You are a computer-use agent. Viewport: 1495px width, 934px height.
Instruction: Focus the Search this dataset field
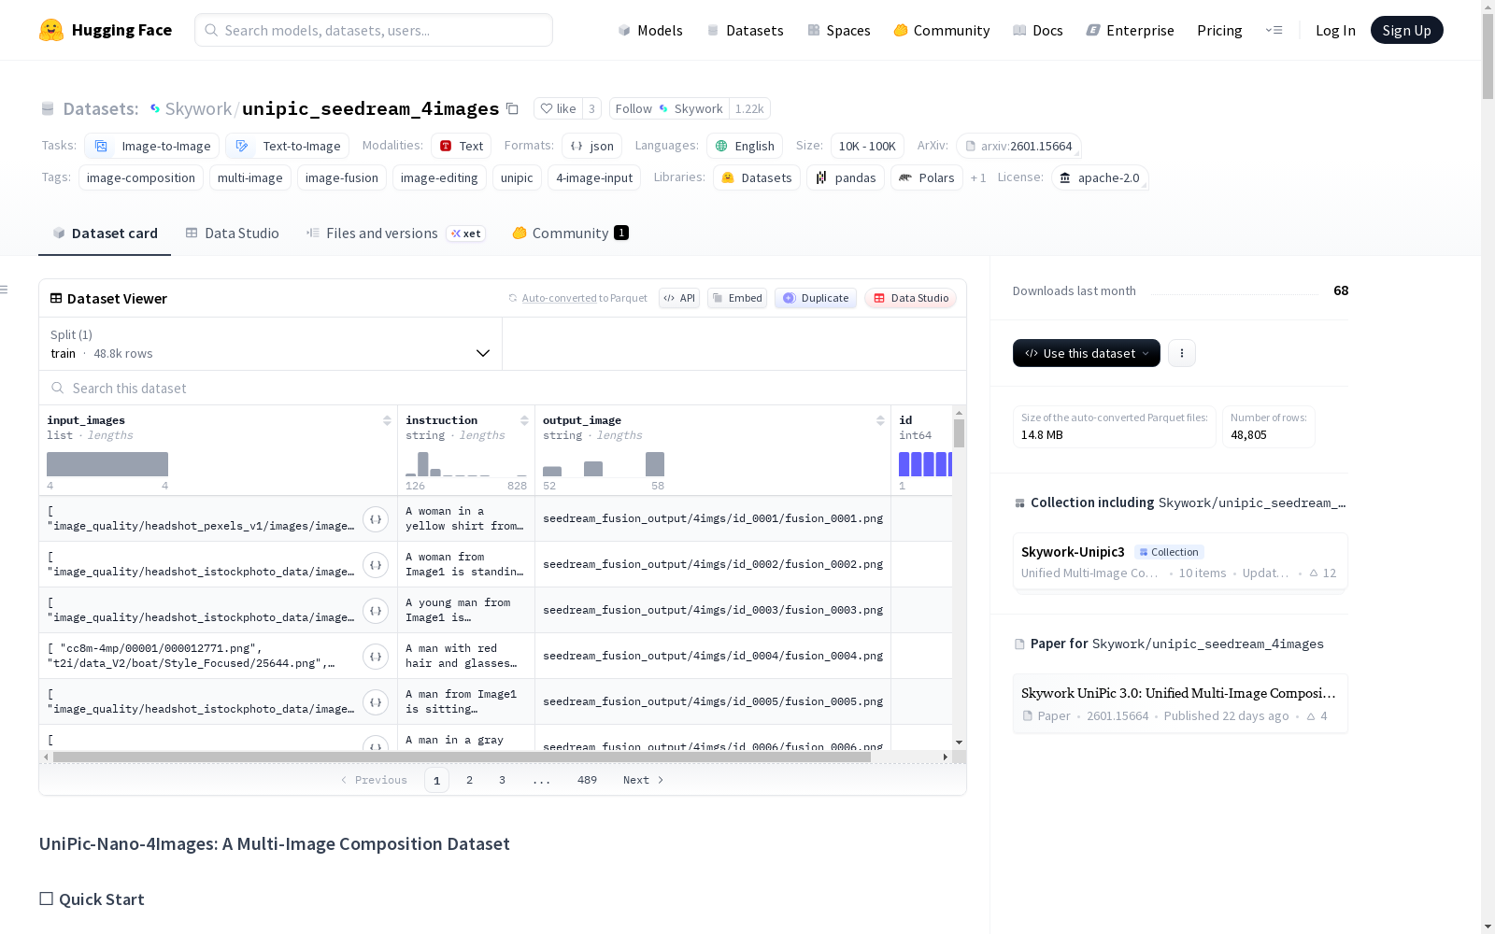click(x=503, y=388)
